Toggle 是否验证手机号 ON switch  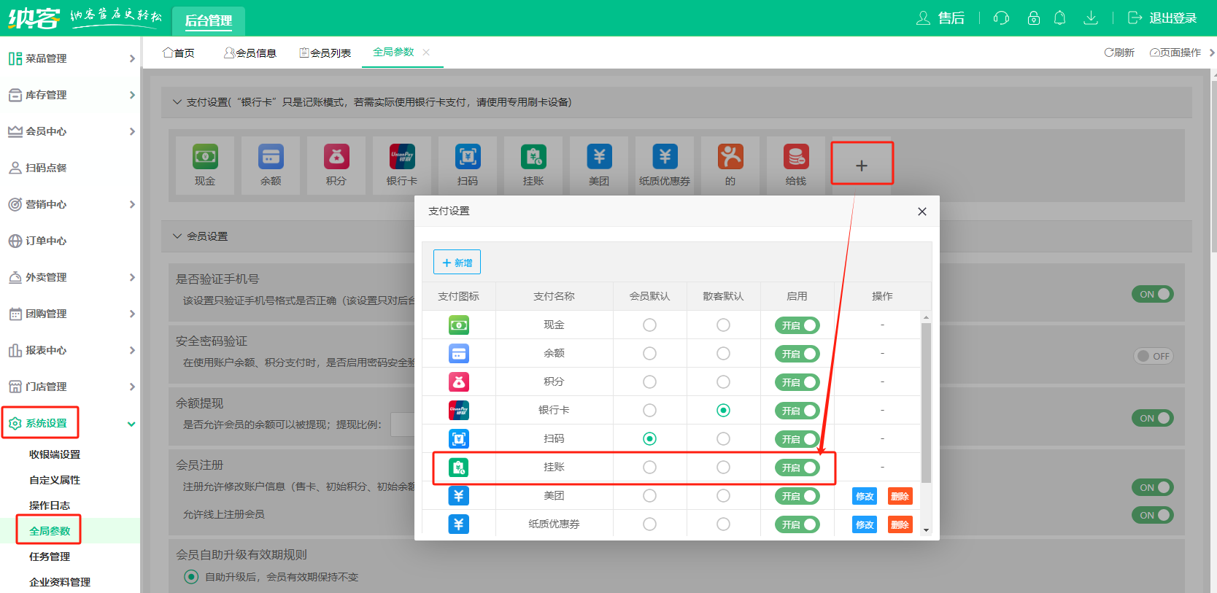[x=1153, y=294]
